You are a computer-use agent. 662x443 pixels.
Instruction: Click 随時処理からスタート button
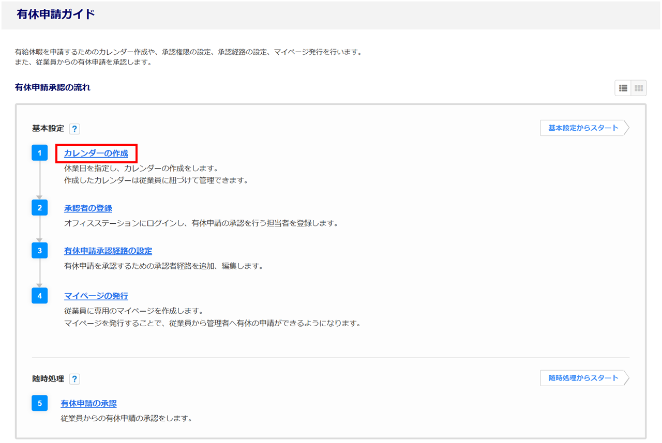(x=585, y=378)
